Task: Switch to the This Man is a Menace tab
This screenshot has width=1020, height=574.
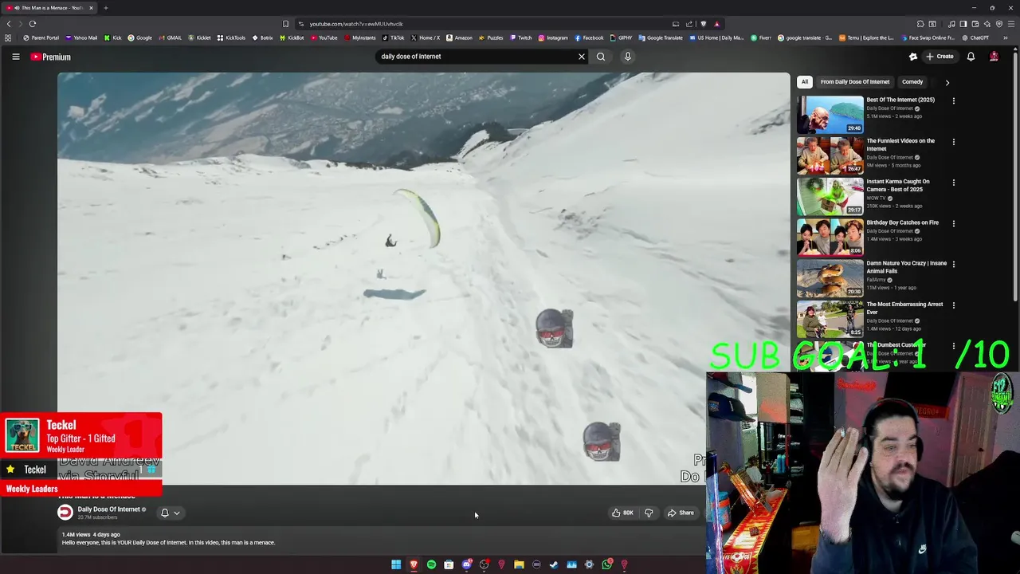Action: coord(50,8)
